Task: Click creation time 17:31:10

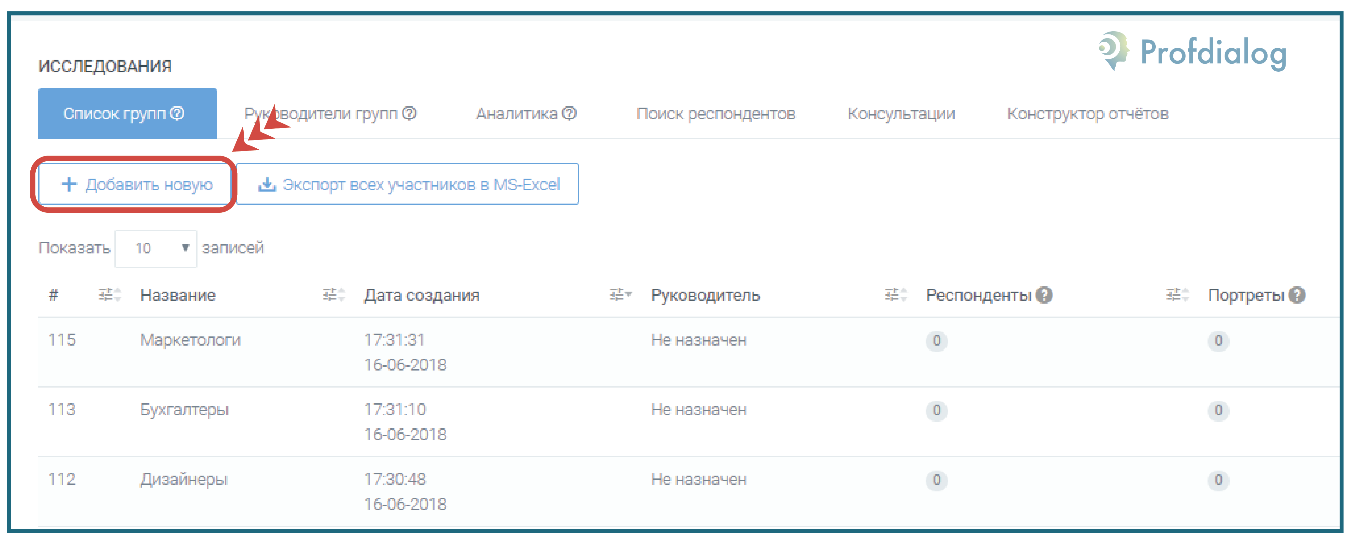Action: click(395, 409)
